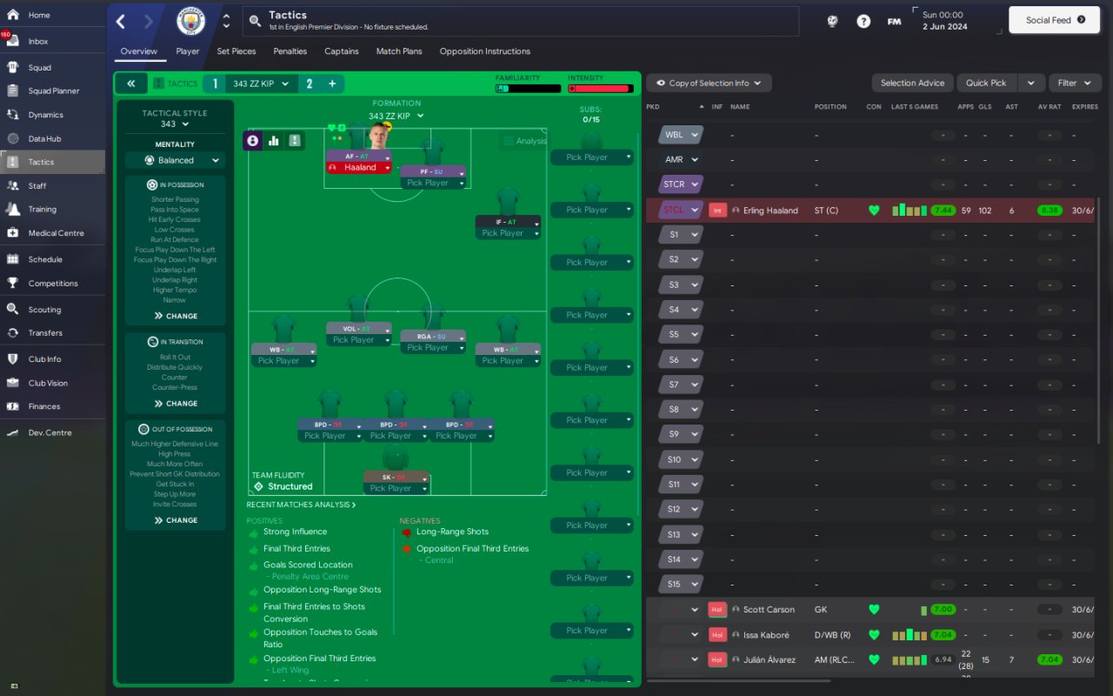
Task: Open the Tactical Style 343 dropdown
Action: point(175,124)
